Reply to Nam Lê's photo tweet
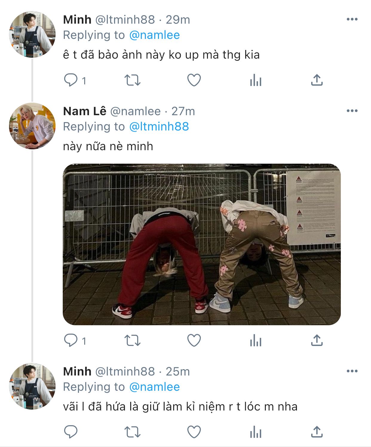Image resolution: width=371 pixels, height=447 pixels. point(71,340)
